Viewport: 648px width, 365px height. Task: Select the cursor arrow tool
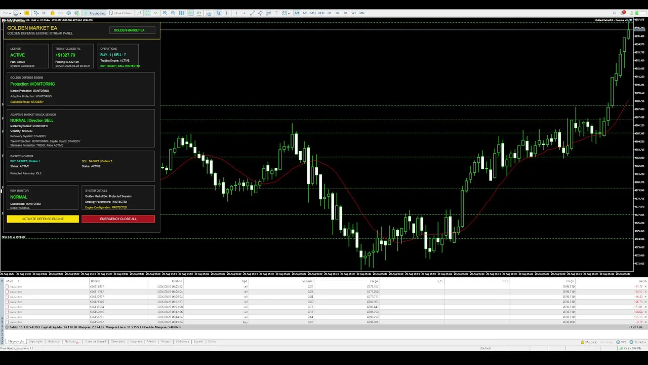[x=218, y=13]
